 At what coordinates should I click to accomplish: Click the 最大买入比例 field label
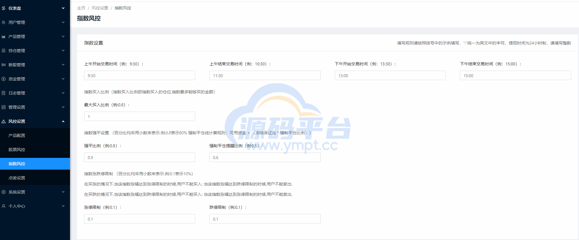click(107, 105)
